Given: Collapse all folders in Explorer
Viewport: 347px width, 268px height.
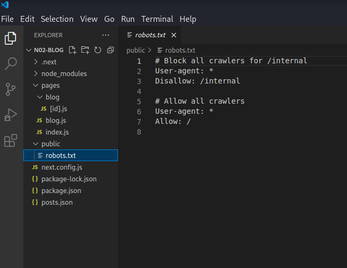Looking at the screenshot, I should point(111,50).
